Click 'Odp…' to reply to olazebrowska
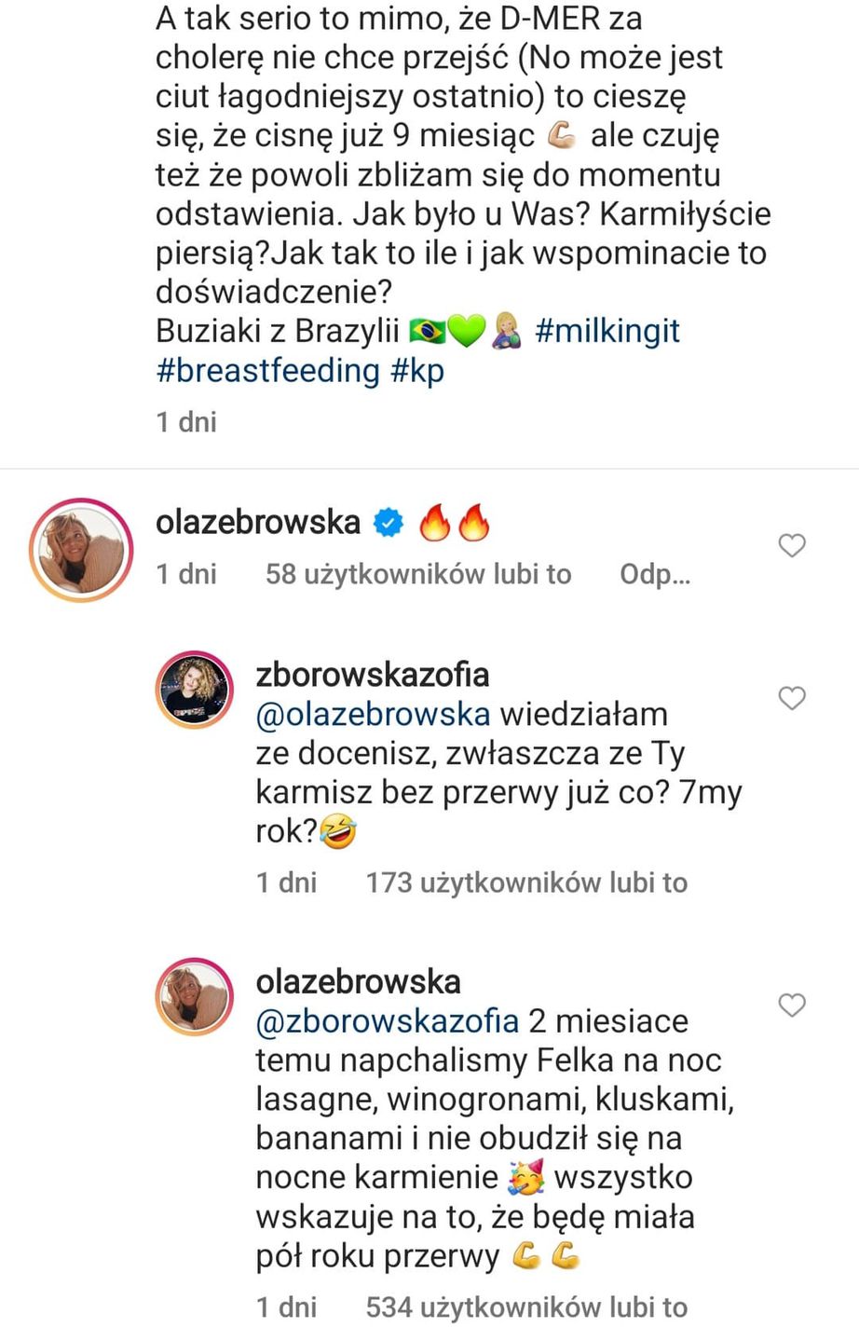The width and height of the screenshot is (859, 1341). pos(655,573)
